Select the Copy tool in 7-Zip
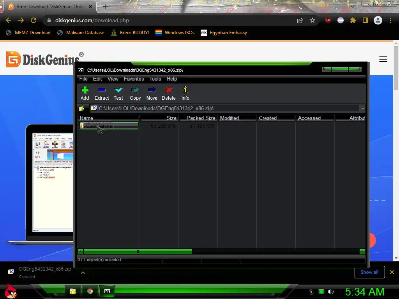This screenshot has width=399, height=299. coord(135,93)
